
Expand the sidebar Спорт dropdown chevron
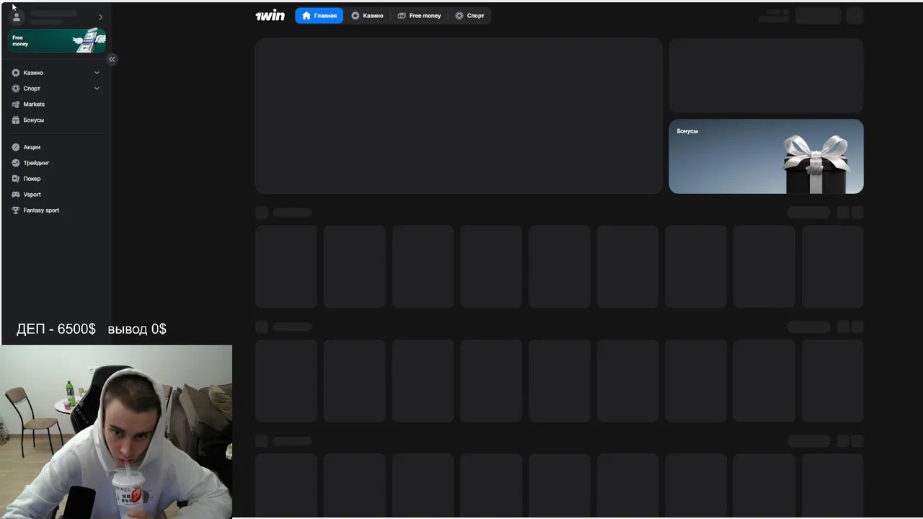point(97,89)
